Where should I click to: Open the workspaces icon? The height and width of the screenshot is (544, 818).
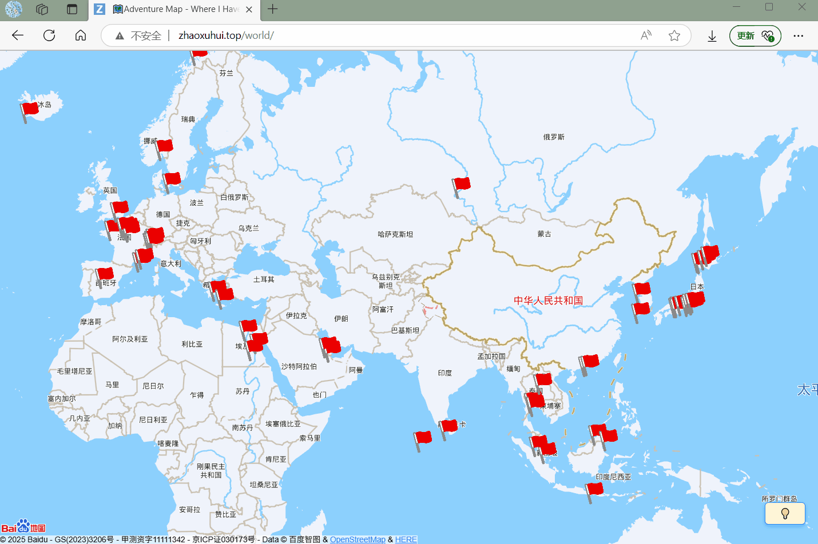42,9
